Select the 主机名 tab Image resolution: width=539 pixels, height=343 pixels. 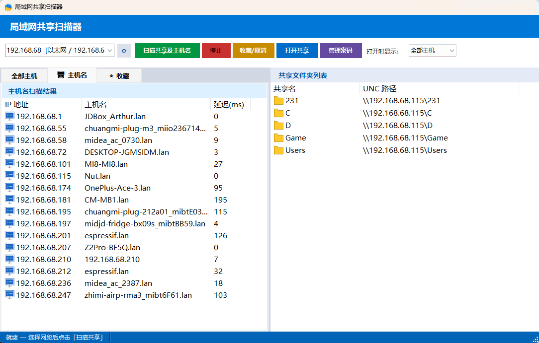(72, 75)
